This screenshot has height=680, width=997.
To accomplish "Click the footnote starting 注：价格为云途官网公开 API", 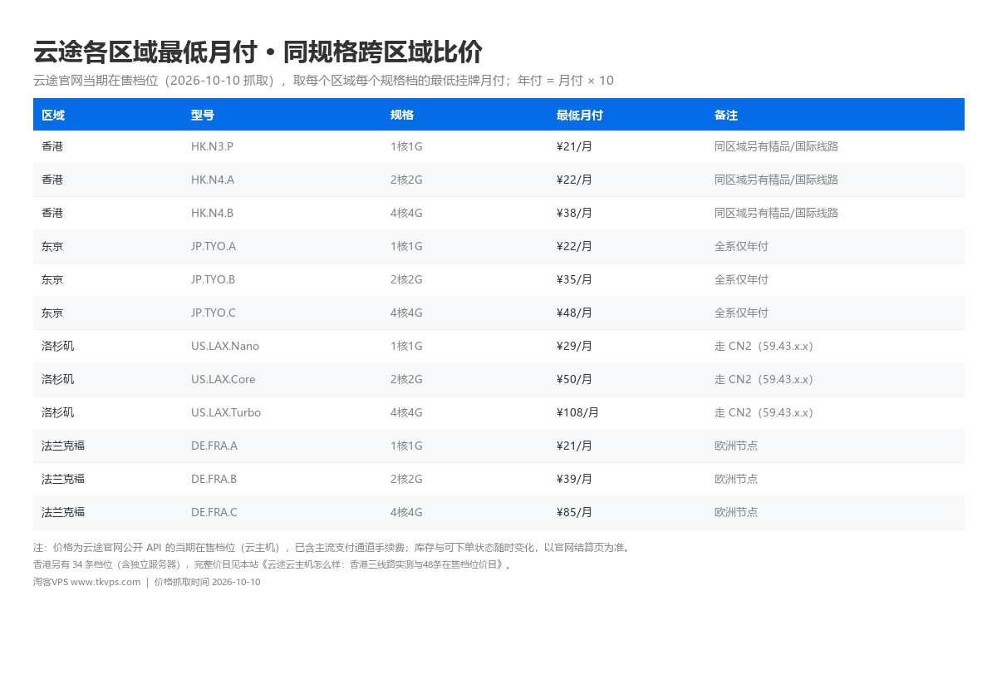I will click(333, 548).
